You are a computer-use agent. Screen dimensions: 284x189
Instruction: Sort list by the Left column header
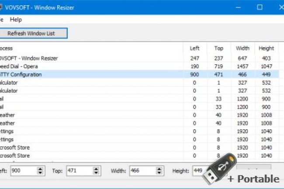click(194, 48)
